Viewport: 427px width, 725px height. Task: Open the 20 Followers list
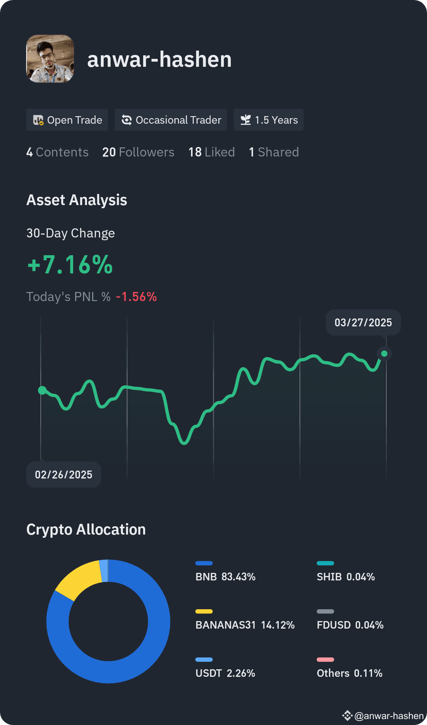138,152
